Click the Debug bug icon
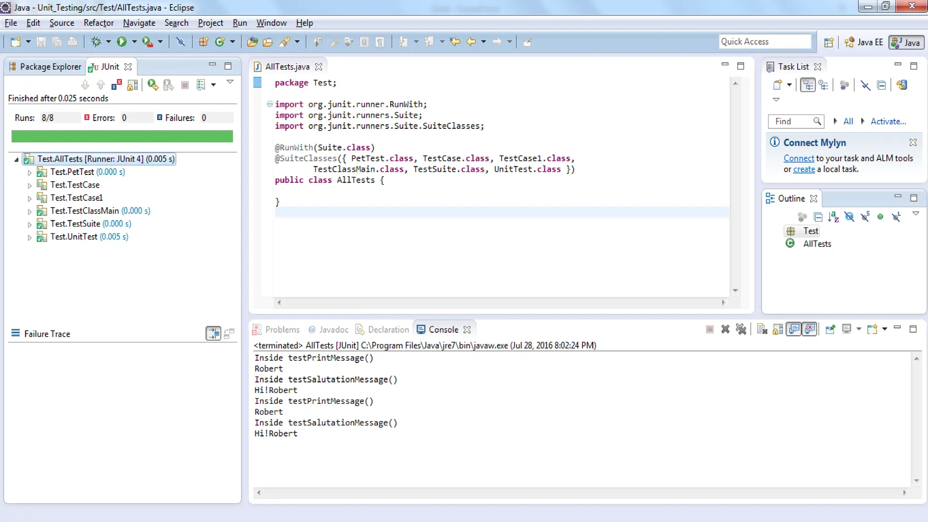The image size is (928, 522). [x=96, y=42]
